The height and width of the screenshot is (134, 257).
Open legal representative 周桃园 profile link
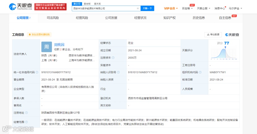point(59,45)
